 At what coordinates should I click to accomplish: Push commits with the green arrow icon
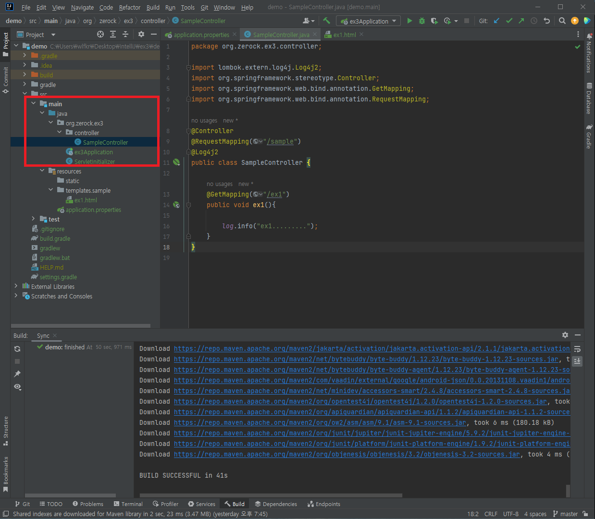tap(521, 21)
